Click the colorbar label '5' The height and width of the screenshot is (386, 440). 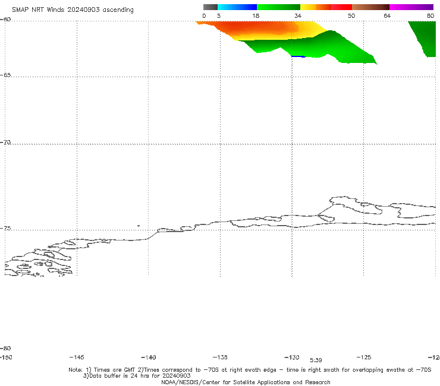pyautogui.click(x=219, y=15)
